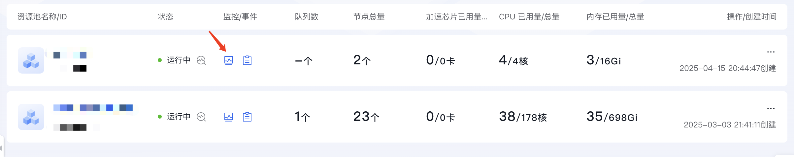Click the cube icon of second resource pool

pos(31,117)
